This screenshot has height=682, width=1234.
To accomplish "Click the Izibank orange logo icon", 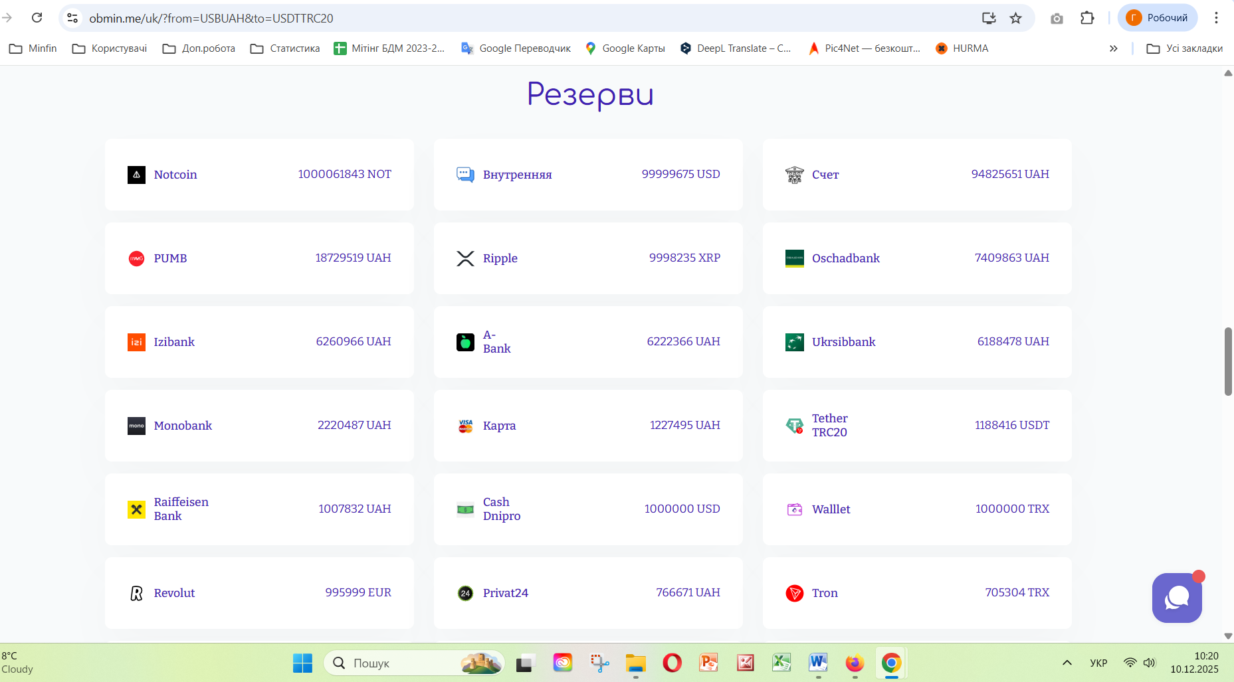I will [x=136, y=342].
